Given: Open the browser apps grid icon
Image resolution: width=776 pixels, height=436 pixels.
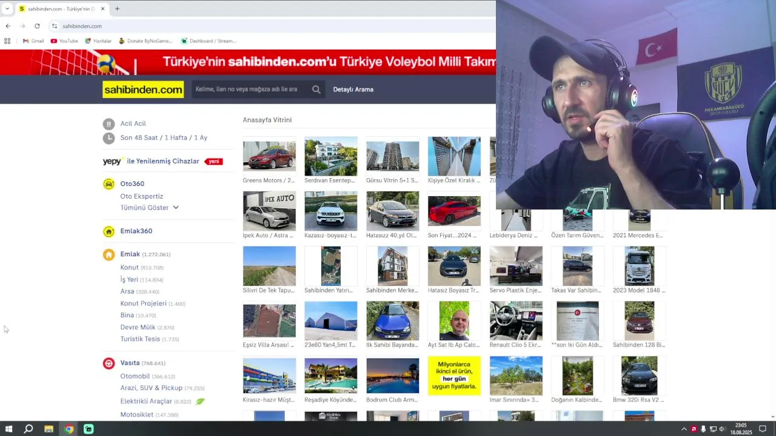Looking at the screenshot, I should point(7,41).
